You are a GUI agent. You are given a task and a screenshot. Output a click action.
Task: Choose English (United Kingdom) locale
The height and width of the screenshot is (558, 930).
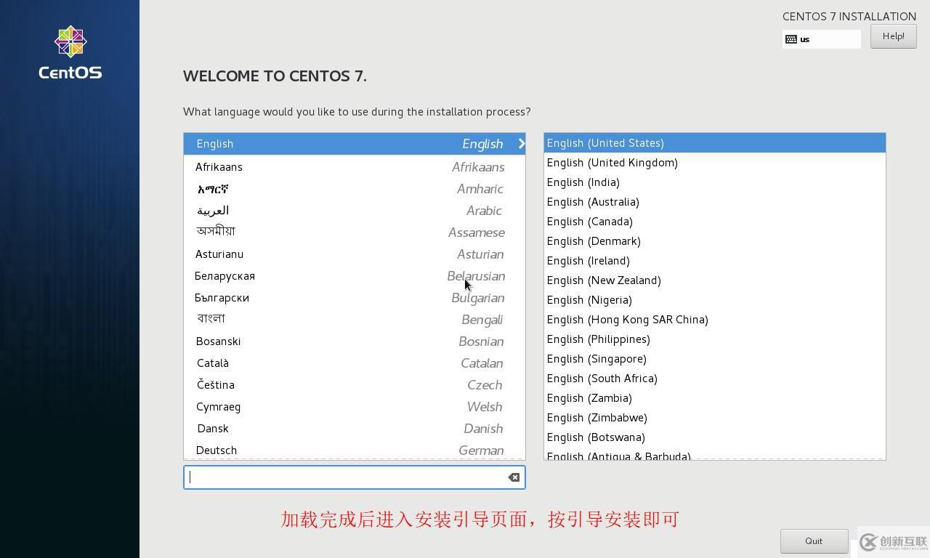coord(715,163)
